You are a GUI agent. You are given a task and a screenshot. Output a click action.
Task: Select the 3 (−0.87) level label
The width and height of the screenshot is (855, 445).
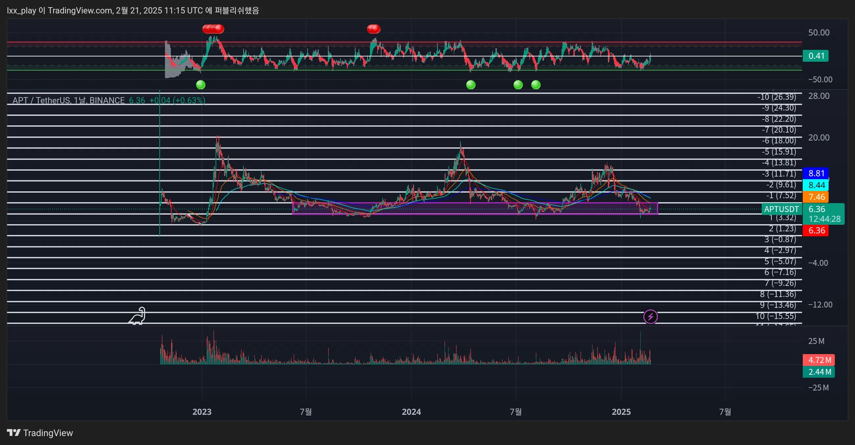[x=780, y=240]
